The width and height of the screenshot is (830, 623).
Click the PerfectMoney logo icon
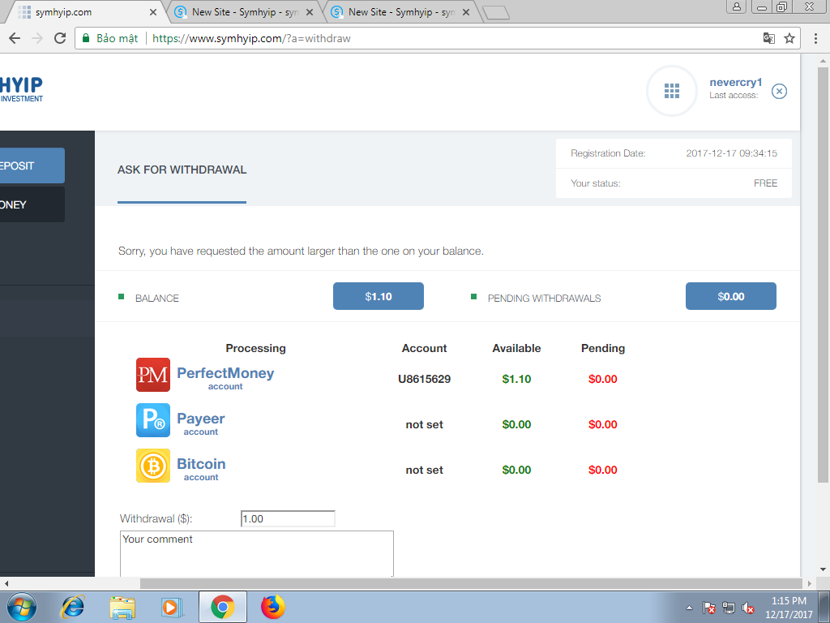pos(153,375)
